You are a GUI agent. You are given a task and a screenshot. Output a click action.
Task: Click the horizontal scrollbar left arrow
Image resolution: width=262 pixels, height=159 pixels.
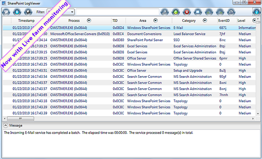pos(5,118)
